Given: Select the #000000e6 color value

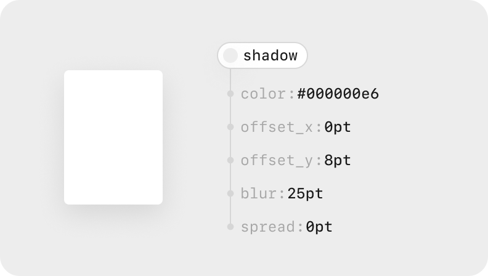Looking at the screenshot, I should pos(338,94).
